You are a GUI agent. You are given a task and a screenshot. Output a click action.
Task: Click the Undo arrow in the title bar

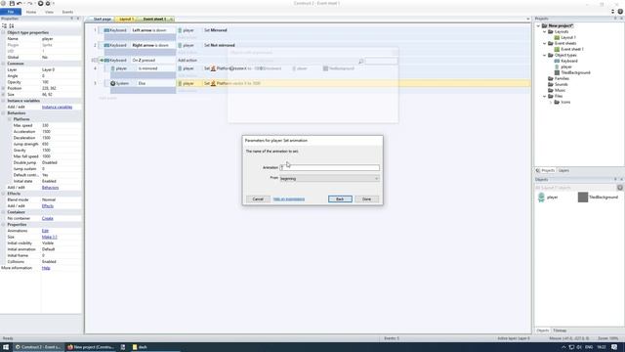[20, 3]
